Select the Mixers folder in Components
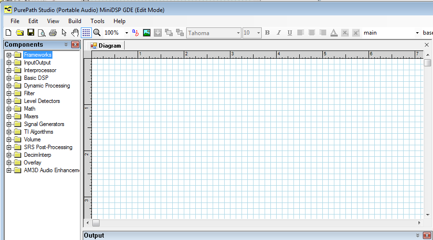Image resolution: width=433 pixels, height=240 pixels. (31, 116)
